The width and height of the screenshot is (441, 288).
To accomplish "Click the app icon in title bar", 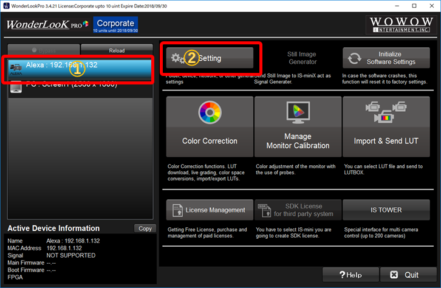I will tap(6, 6).
